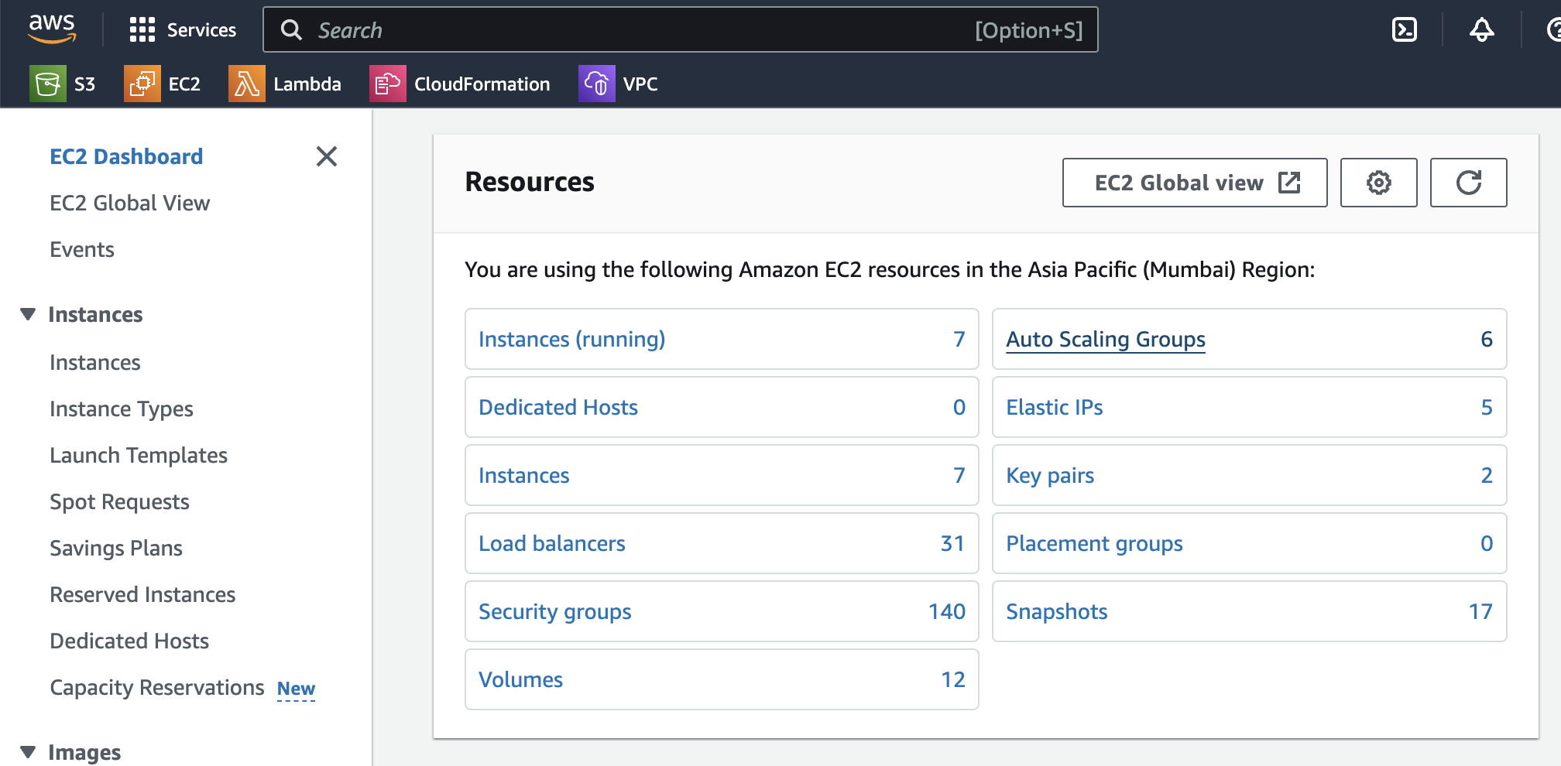Click the AWS search field
The height and width of the screenshot is (766, 1561).
coord(643,30)
